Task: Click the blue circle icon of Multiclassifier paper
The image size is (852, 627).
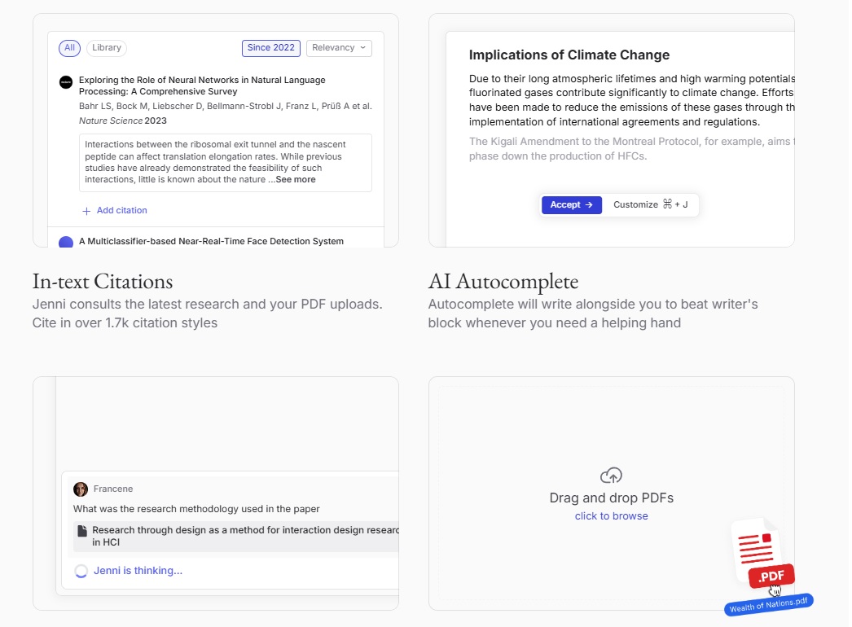Action: (66, 243)
